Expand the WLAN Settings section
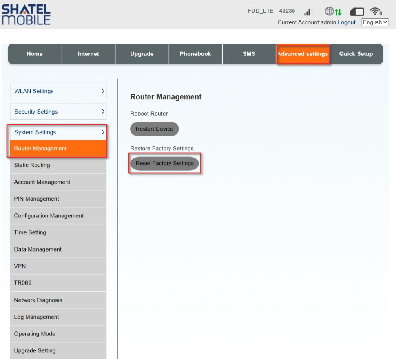This screenshot has width=396, height=359. 58,91
